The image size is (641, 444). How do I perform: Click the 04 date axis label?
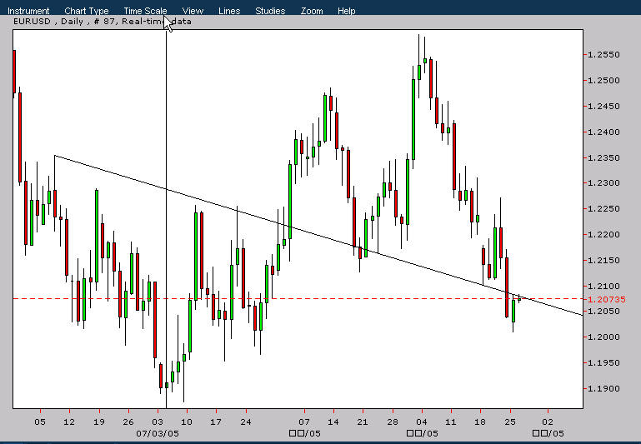tap(422, 422)
